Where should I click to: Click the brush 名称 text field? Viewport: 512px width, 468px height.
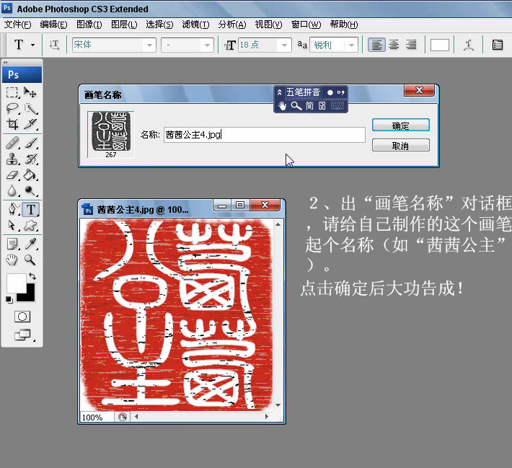point(265,135)
